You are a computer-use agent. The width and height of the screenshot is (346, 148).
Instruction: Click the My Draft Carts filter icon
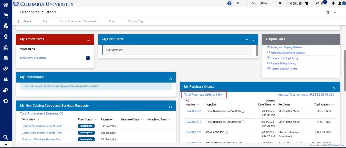[247, 40]
